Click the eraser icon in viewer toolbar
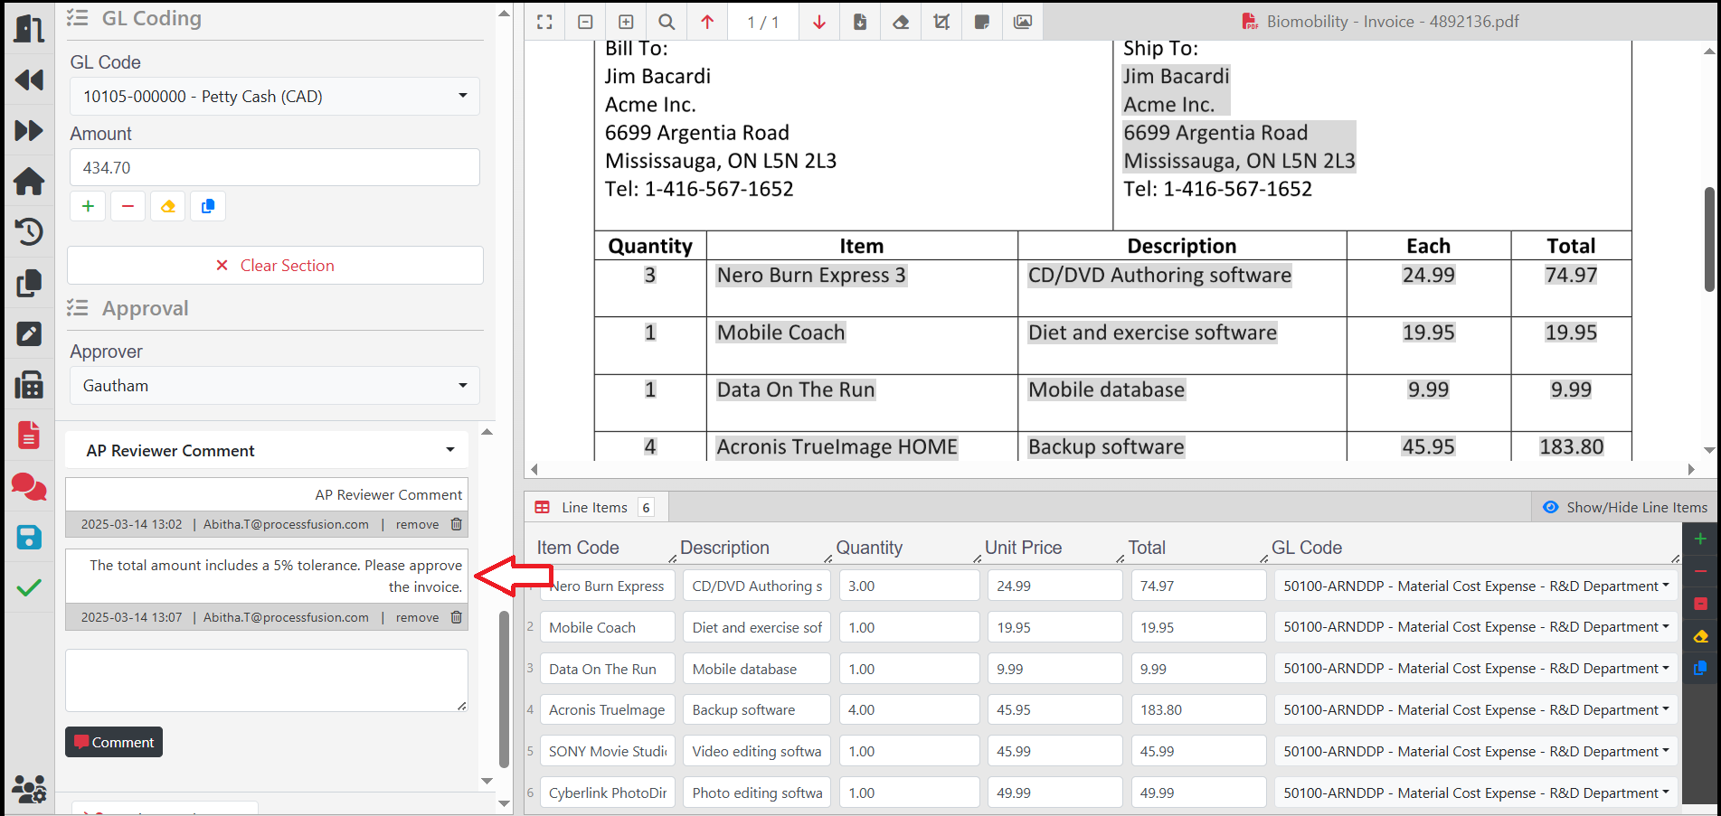 (901, 22)
